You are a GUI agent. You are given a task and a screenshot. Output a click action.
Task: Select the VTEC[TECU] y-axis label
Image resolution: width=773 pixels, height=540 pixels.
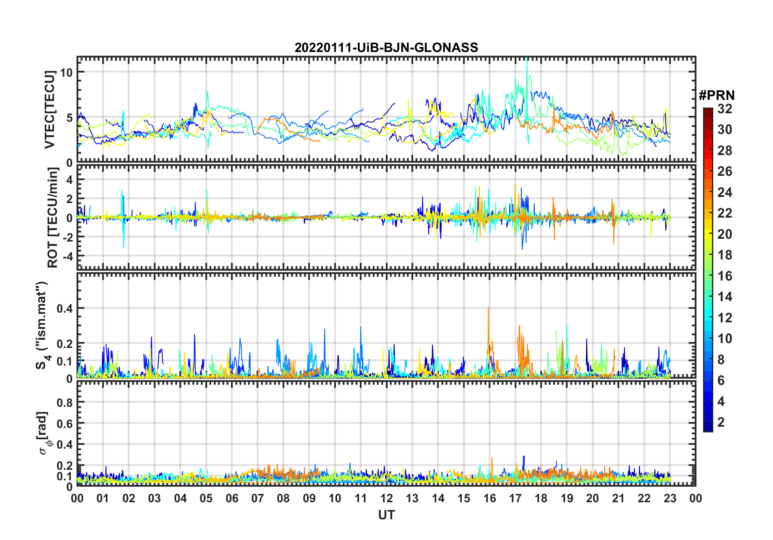[50, 110]
